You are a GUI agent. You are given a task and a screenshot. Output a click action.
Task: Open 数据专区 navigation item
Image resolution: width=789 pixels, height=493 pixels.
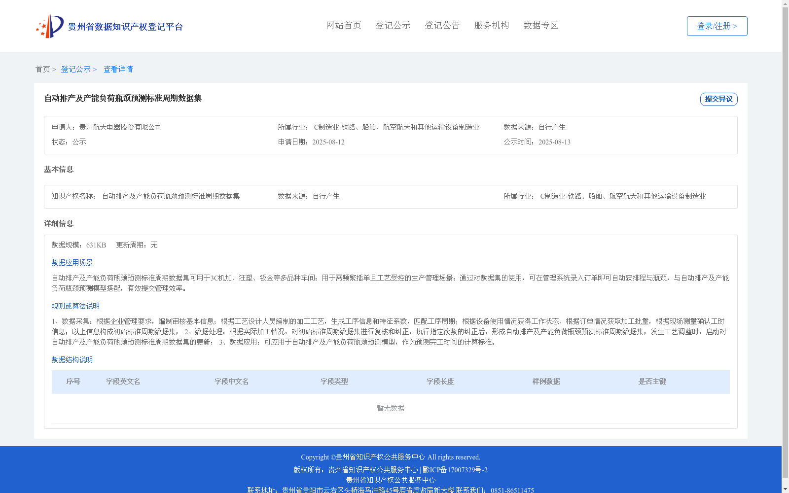coord(541,25)
